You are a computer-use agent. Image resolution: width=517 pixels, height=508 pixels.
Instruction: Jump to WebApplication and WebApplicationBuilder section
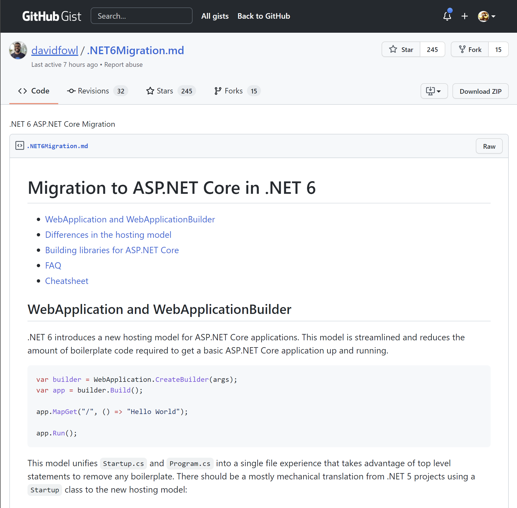130,219
